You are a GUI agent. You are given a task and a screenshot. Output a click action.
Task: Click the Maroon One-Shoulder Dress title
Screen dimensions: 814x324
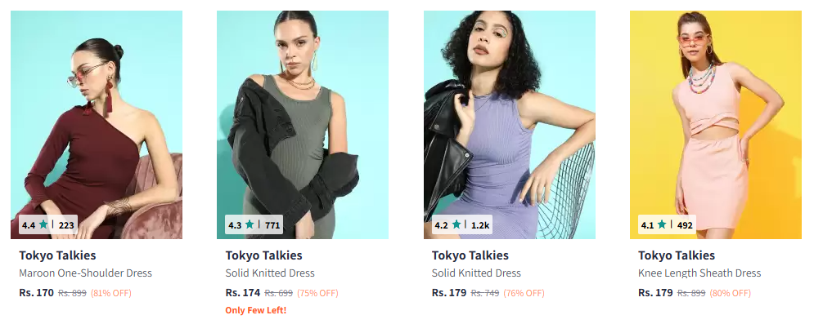86,273
